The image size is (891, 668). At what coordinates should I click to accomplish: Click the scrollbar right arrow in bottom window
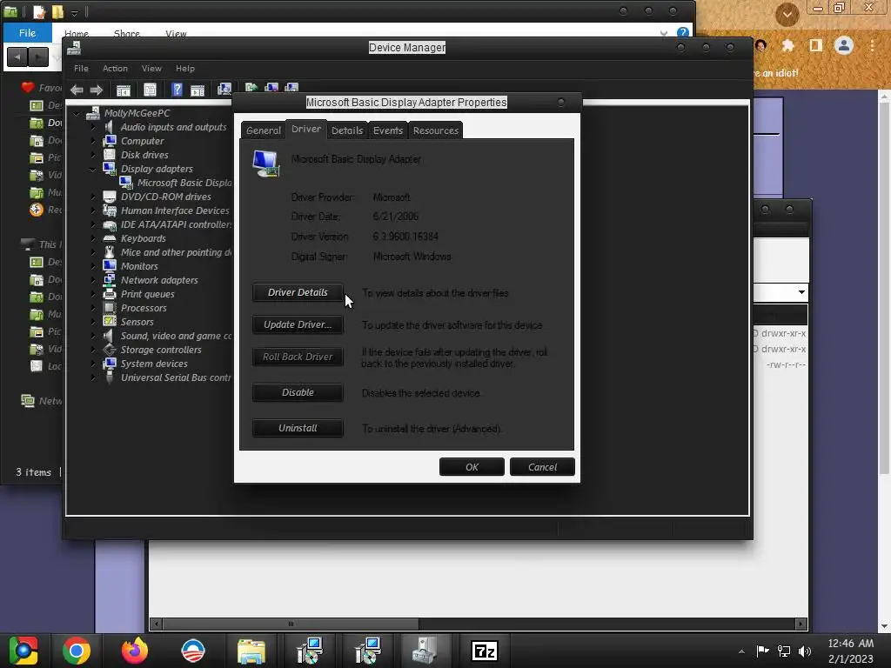click(801, 624)
